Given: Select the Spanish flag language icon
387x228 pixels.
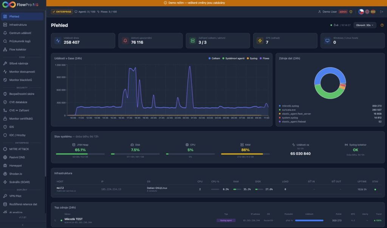Looking at the screenshot, I should [373, 12].
